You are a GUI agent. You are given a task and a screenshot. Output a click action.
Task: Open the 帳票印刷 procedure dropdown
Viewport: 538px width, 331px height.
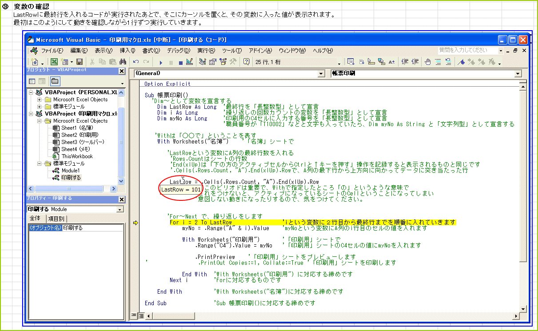coord(518,74)
